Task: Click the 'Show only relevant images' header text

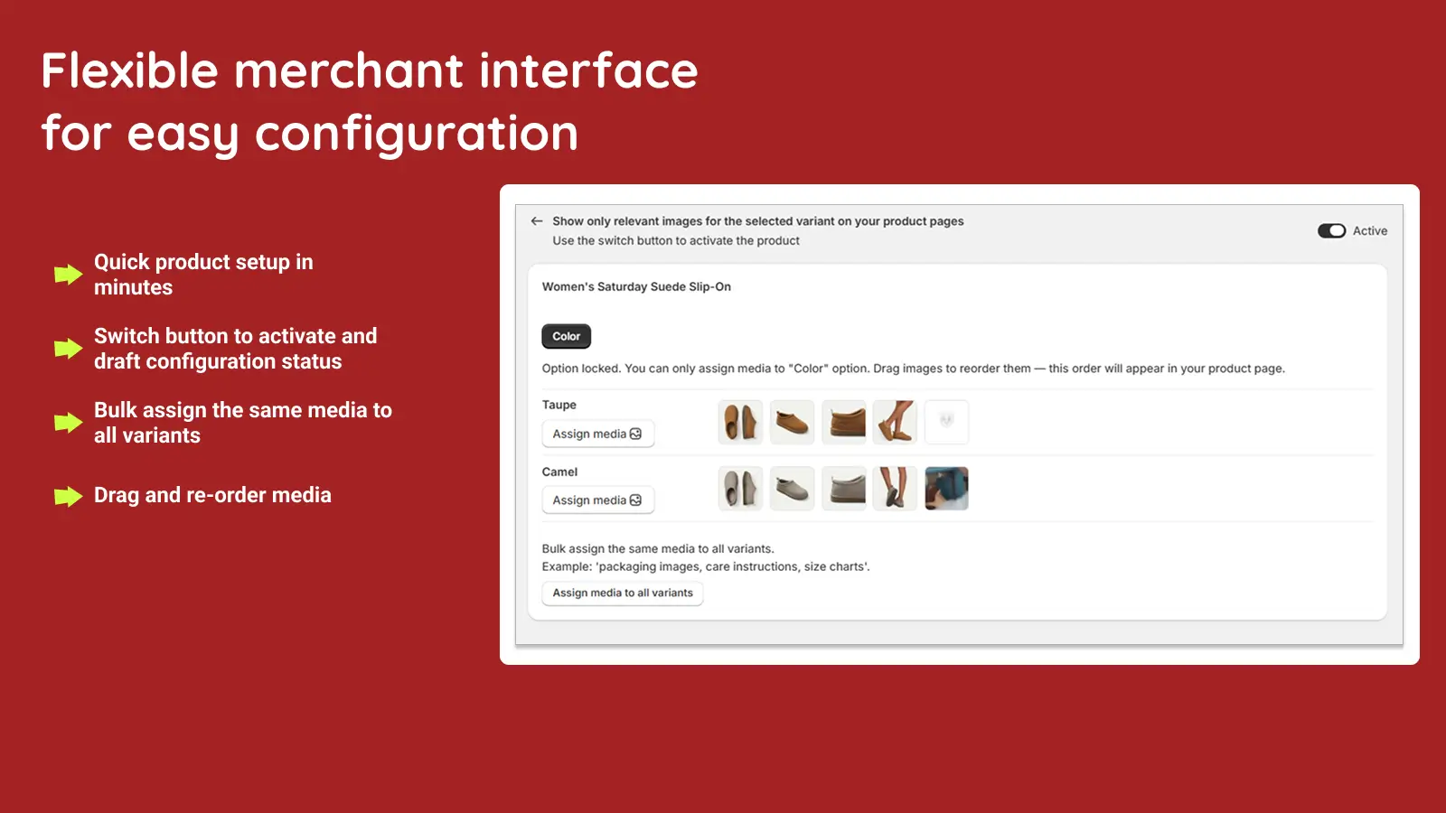Action: (x=758, y=220)
